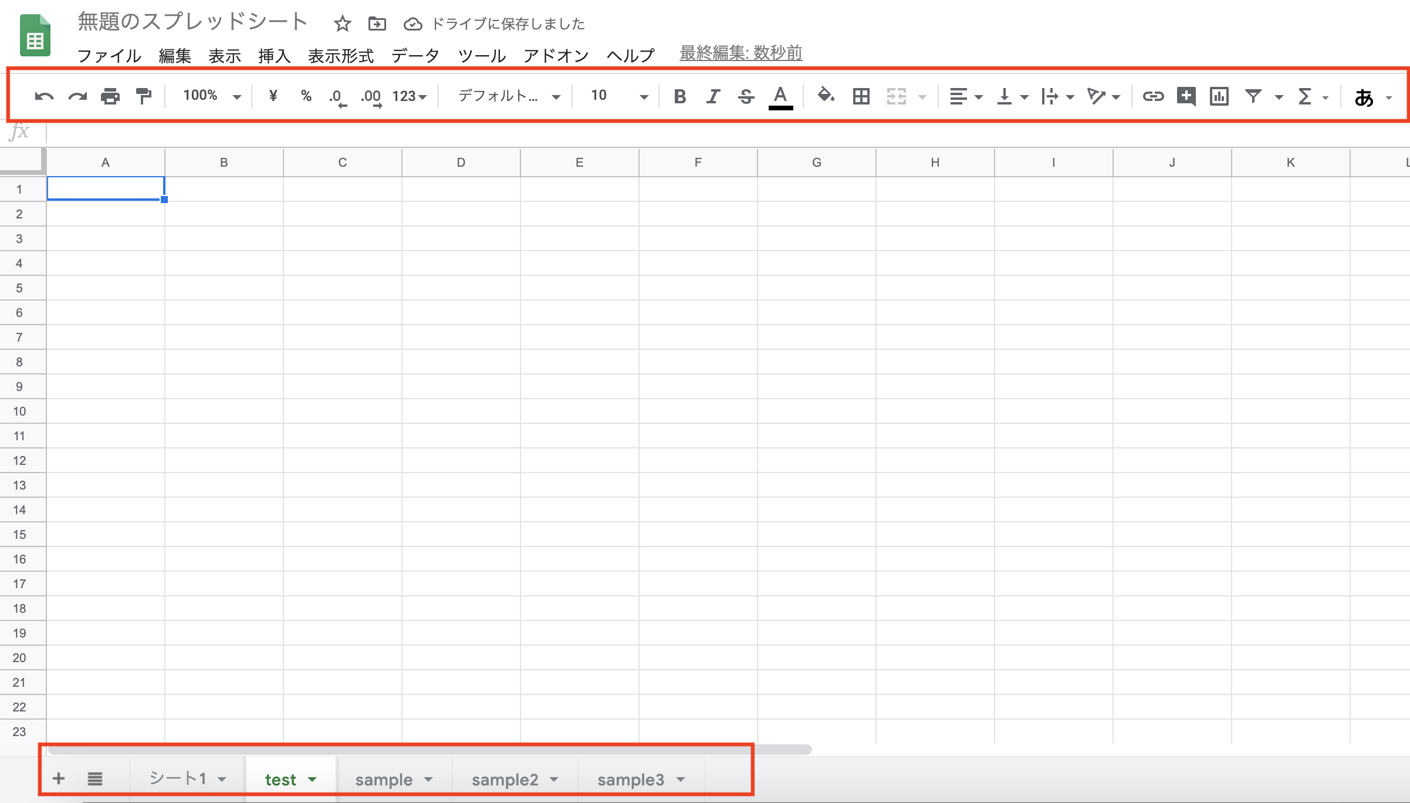Open the 挿入 menu

[275, 56]
